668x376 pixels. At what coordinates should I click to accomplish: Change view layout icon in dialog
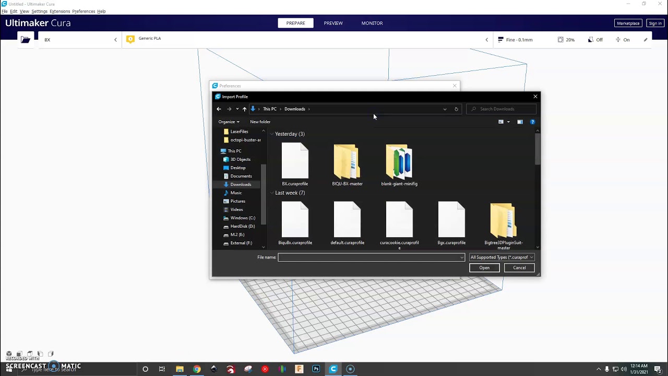(501, 122)
